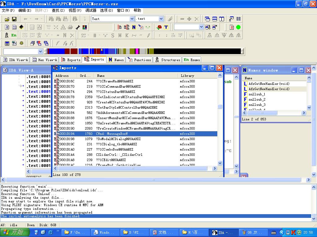
Task: Open 窗口(W) menu
Action: pos(123,10)
